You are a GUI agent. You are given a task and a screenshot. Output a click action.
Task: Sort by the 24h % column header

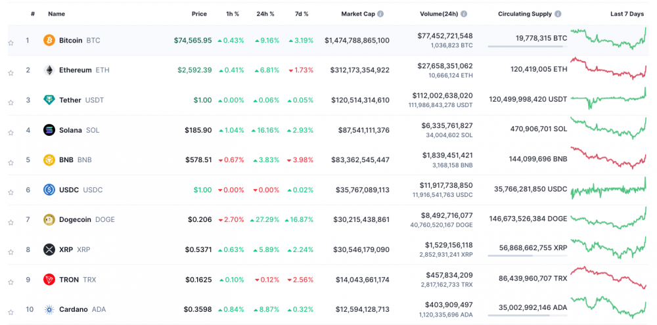(x=265, y=14)
